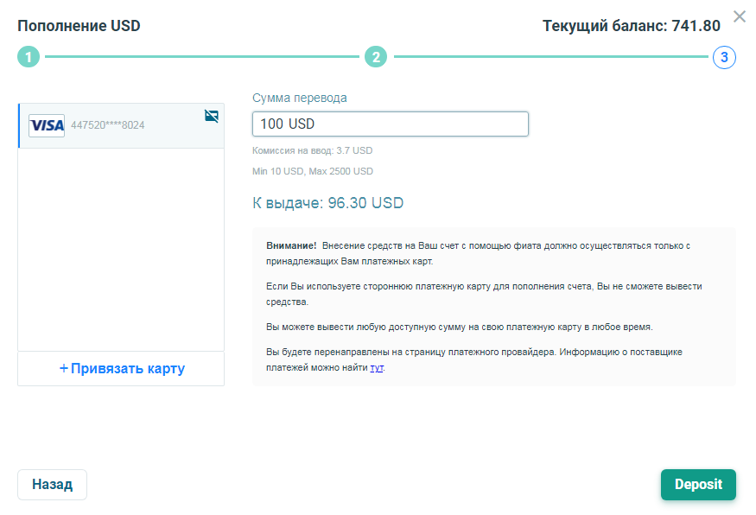
Task: Confirm with the Deposit button
Action: click(698, 484)
